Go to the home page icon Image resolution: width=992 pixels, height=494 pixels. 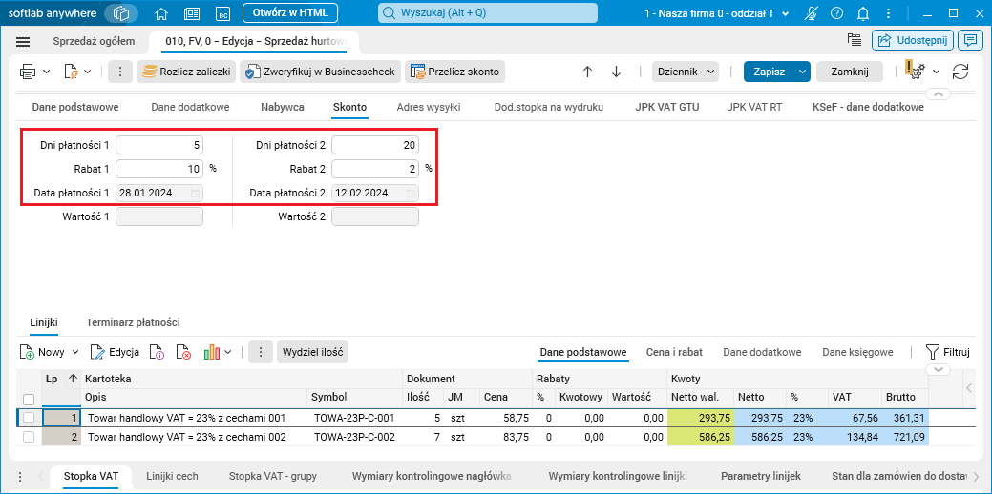click(x=162, y=13)
